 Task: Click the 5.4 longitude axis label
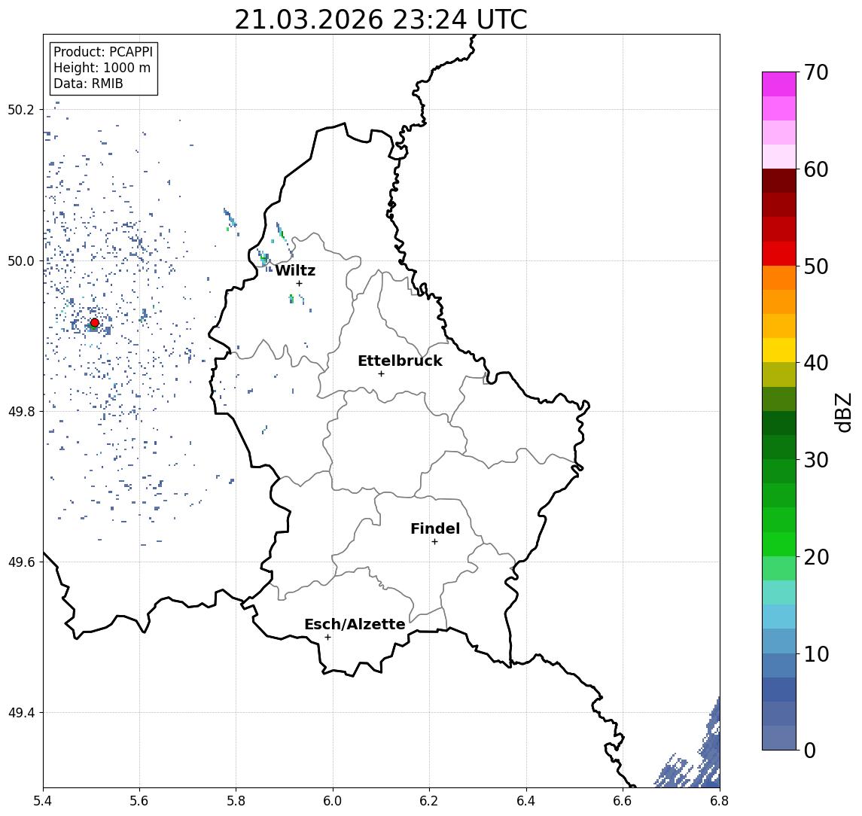[x=43, y=801]
